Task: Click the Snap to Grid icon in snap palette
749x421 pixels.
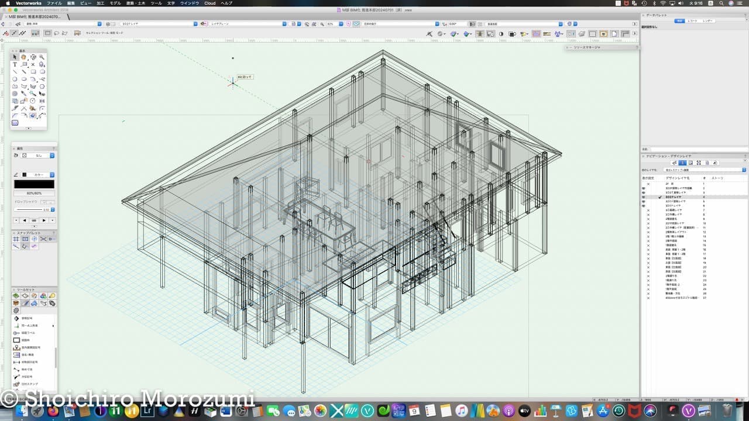Action: [16, 239]
